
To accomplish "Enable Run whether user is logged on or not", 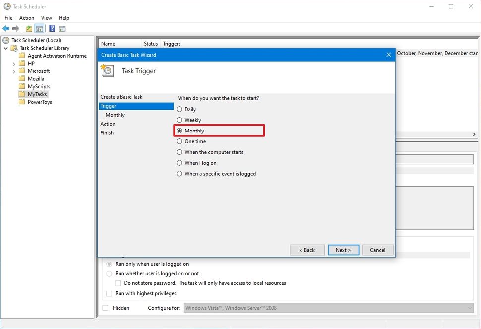I will 109,273.
